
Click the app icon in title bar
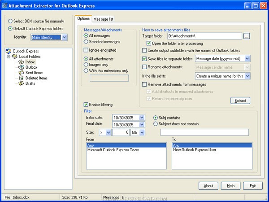[x=4, y=6]
